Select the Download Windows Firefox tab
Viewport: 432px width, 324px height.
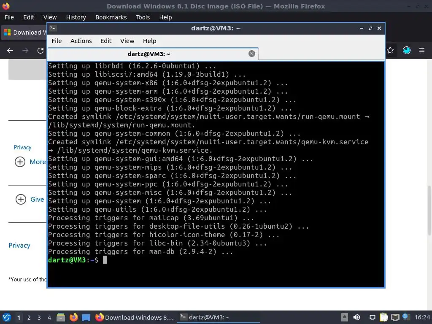(x=24, y=32)
